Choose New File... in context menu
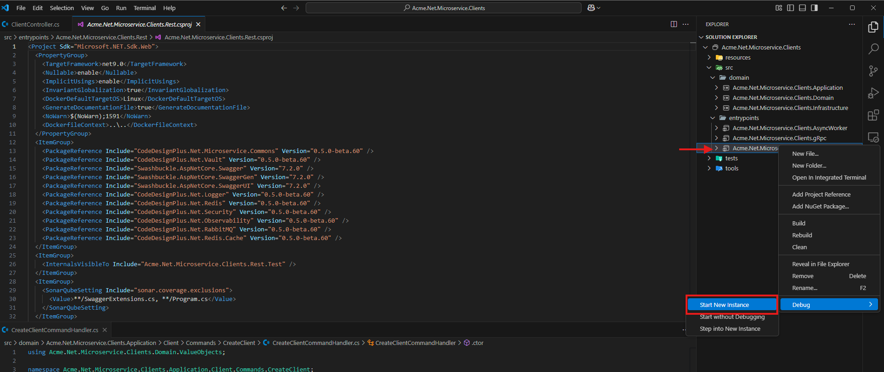Viewport: 884px width, 372px height. (x=829, y=153)
